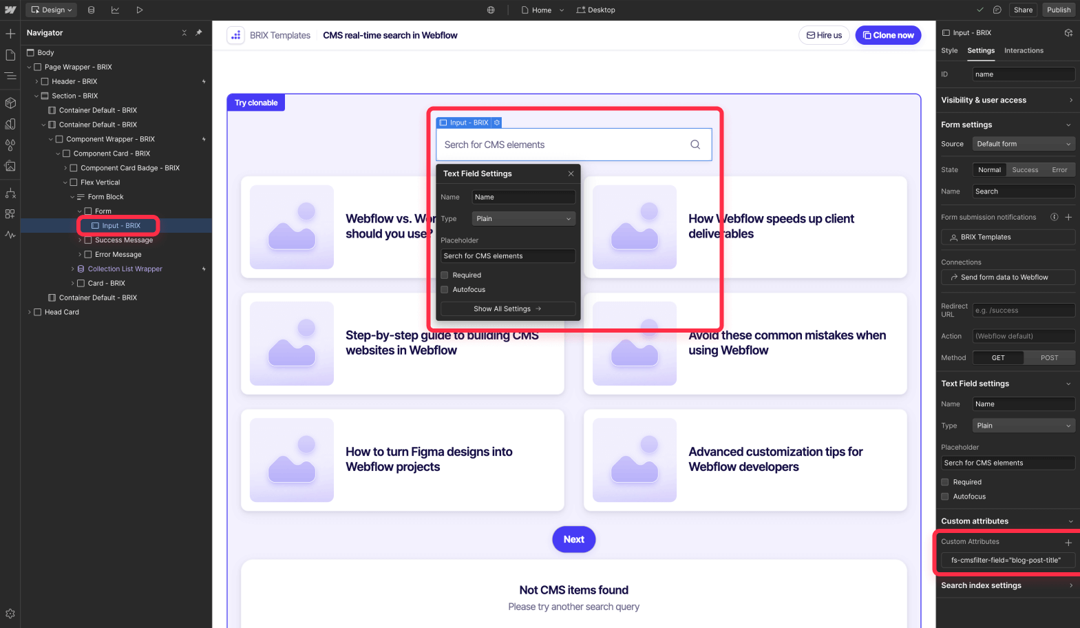The image size is (1080, 628).
Task: Select Form Block in Navigator
Action: pyautogui.click(x=105, y=197)
